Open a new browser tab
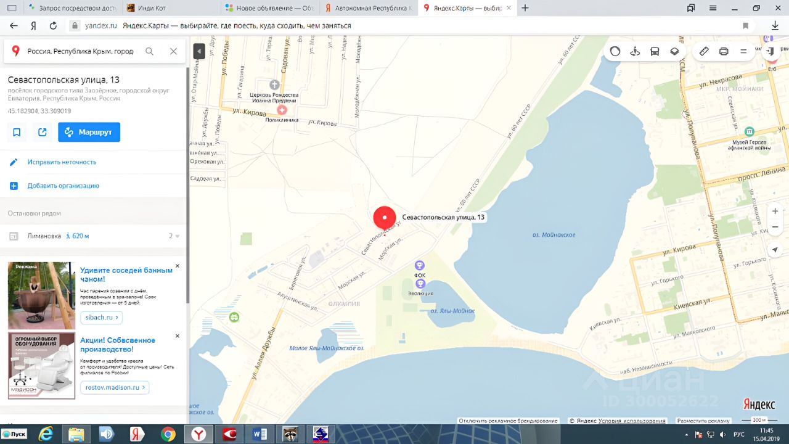This screenshot has width=789, height=444. pyautogui.click(x=525, y=8)
